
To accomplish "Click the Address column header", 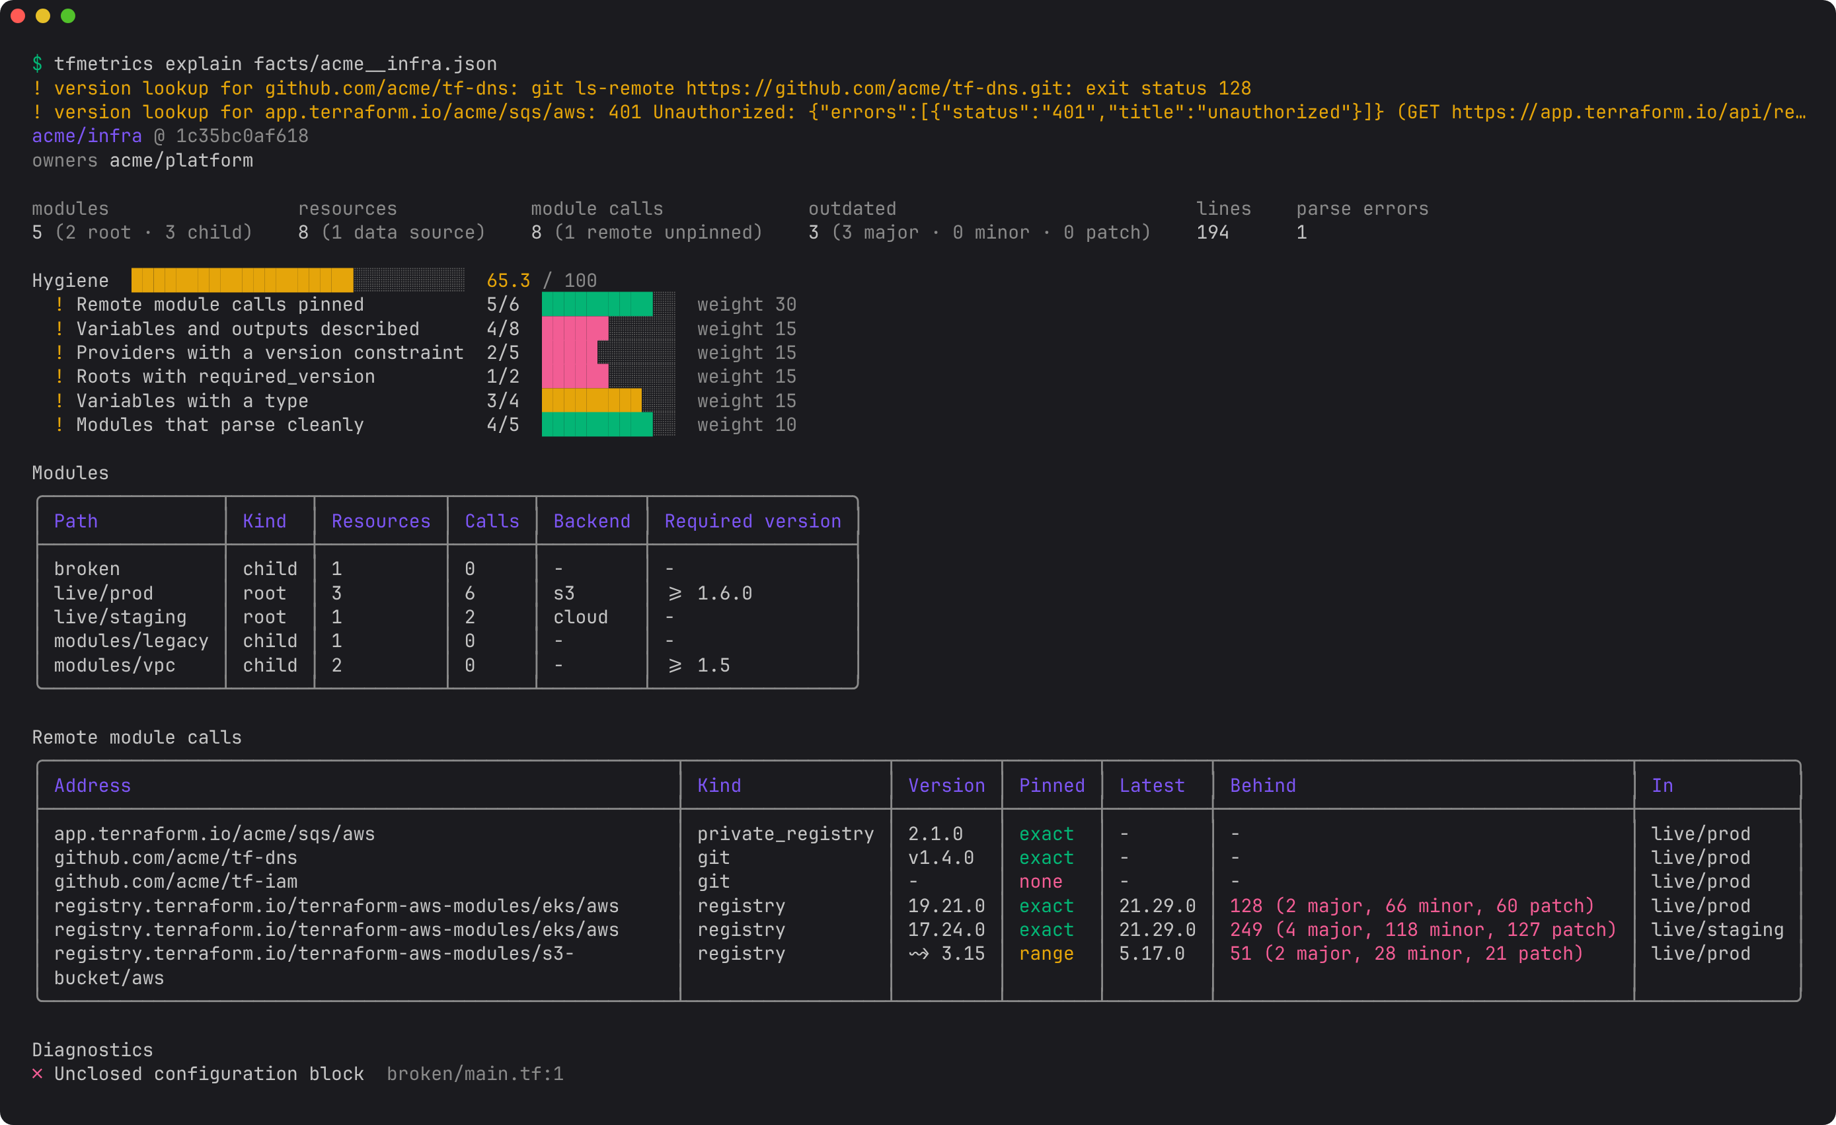I will coord(93,785).
